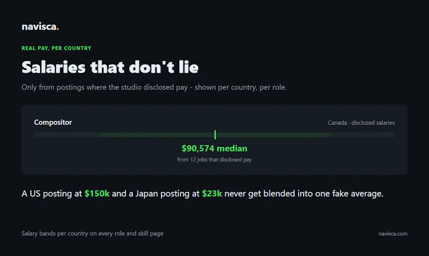429x256 pixels.
Task: Click 'from 12 jobs that disclosed pay'
Action: (x=214, y=159)
